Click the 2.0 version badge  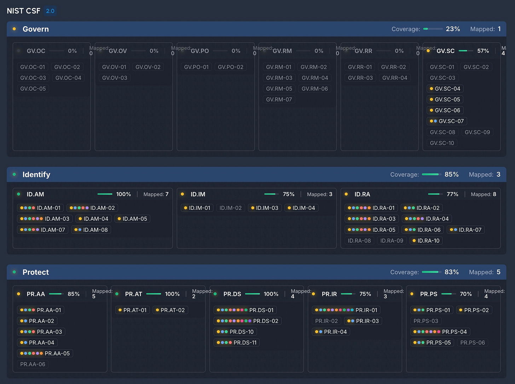tap(50, 11)
